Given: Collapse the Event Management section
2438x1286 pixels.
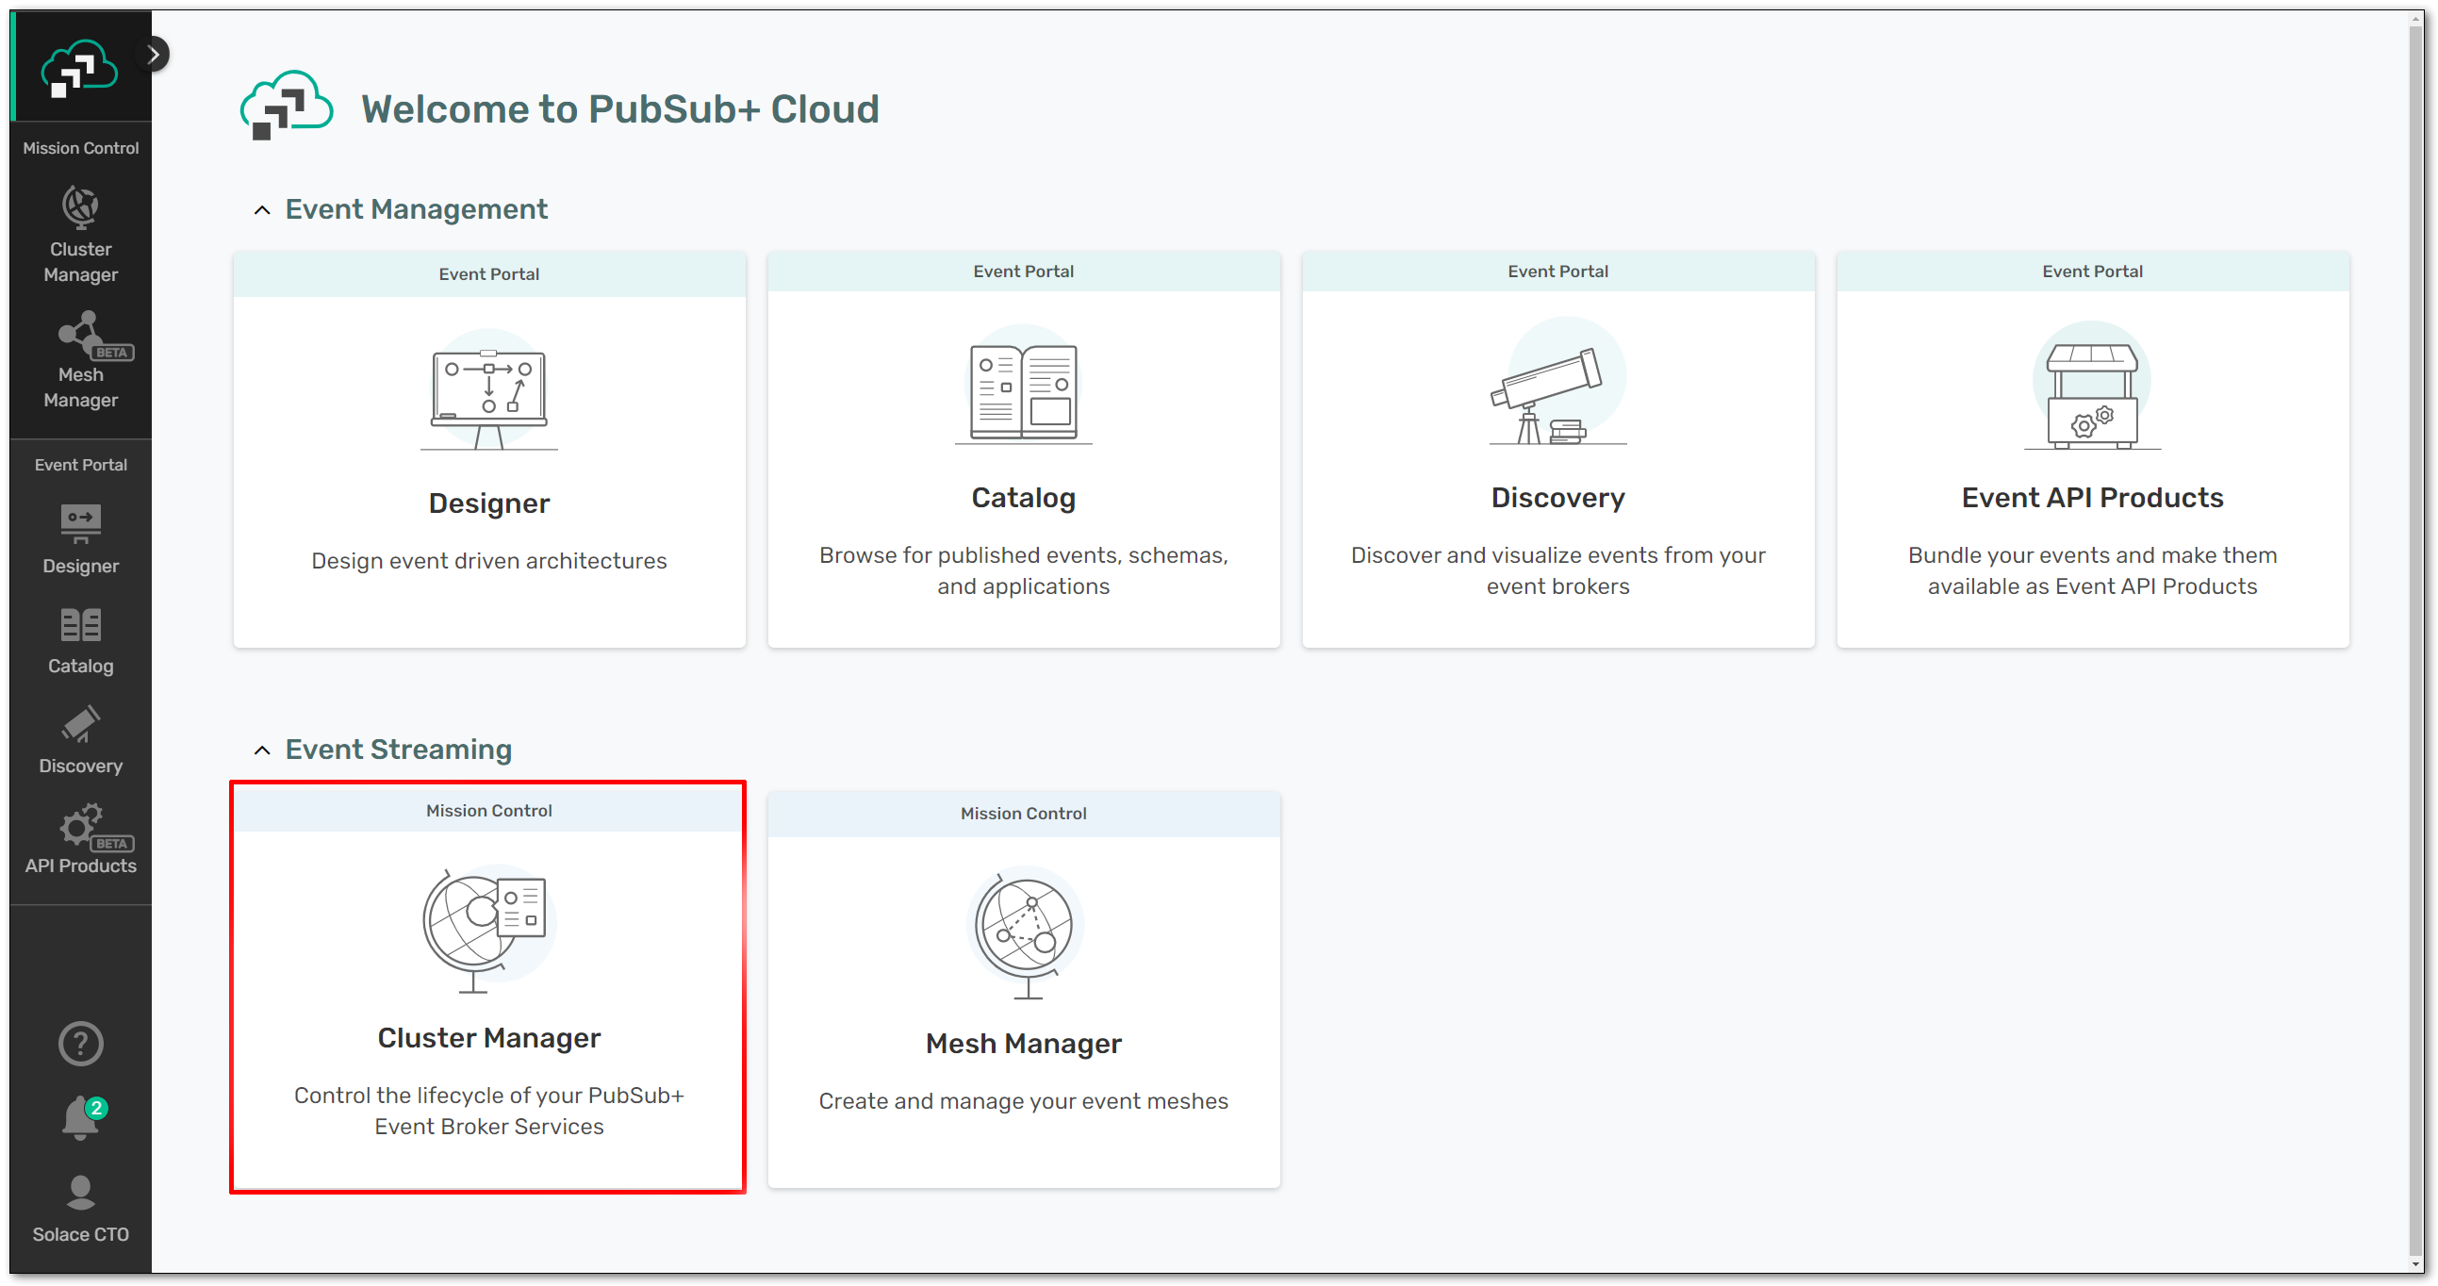Looking at the screenshot, I should pyautogui.click(x=262, y=210).
